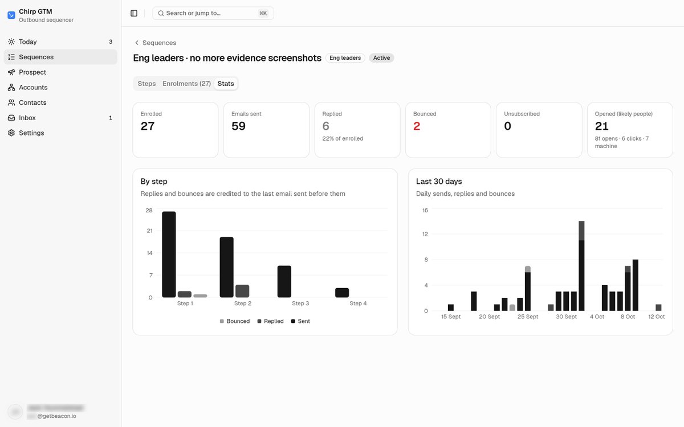This screenshot has height=427, width=684.
Task: Click the sequence title heading
Action: point(227,58)
